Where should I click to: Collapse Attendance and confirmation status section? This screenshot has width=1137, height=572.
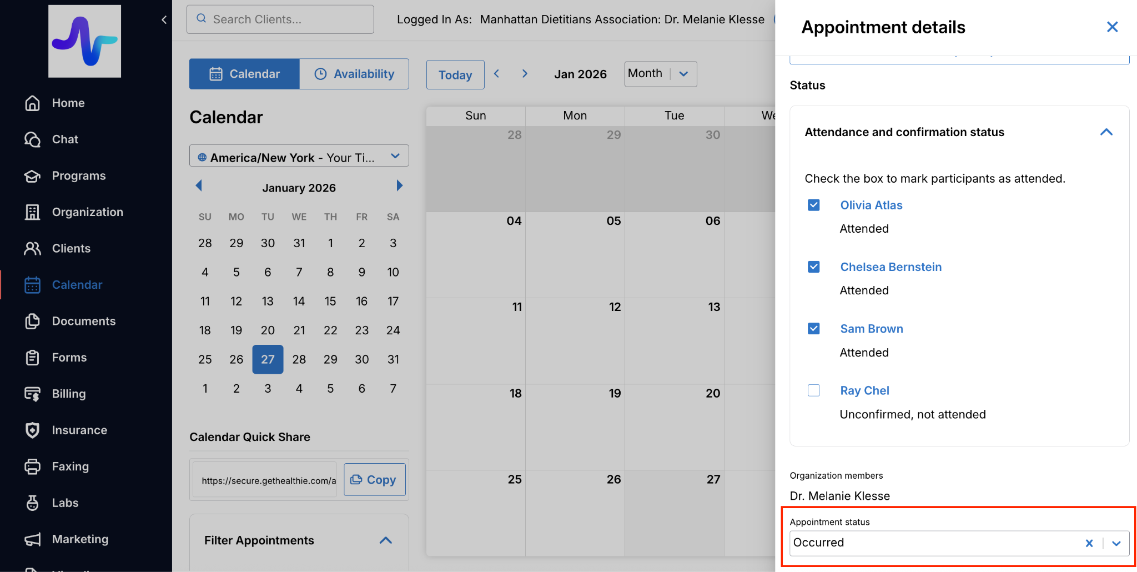[1106, 132]
